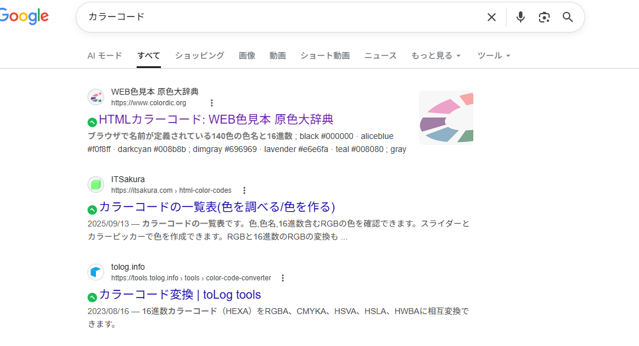This screenshot has width=639, height=346.
Task: Expand the もっと見る dropdown
Action: 435,56
